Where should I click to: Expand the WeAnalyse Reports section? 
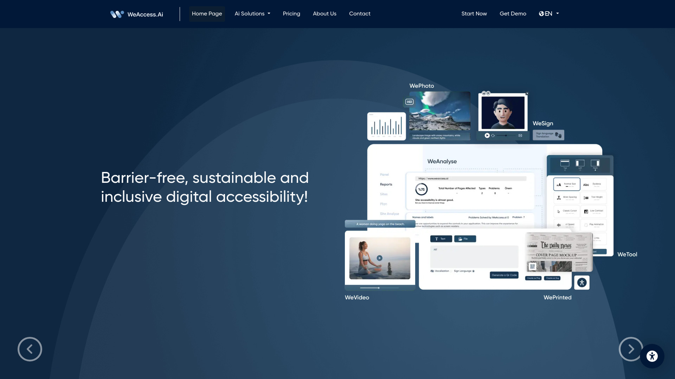click(x=386, y=184)
